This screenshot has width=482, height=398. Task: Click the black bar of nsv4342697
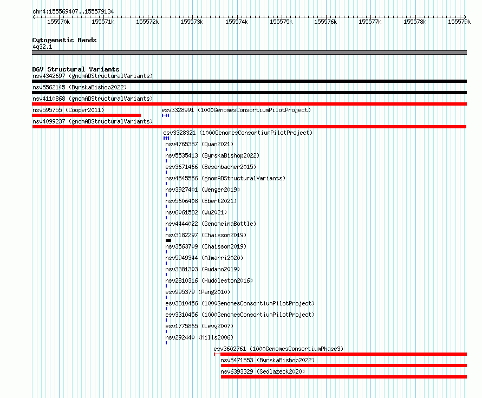[249, 81]
